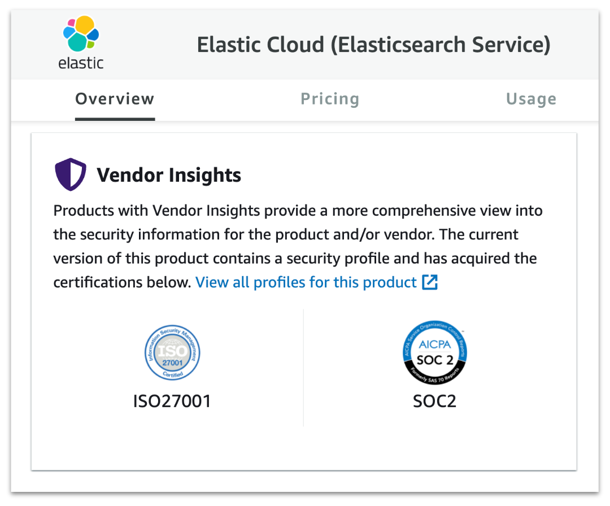
Task: Click the Elastic Cloud (Elasticsearch Service) title
Action: coord(373,45)
